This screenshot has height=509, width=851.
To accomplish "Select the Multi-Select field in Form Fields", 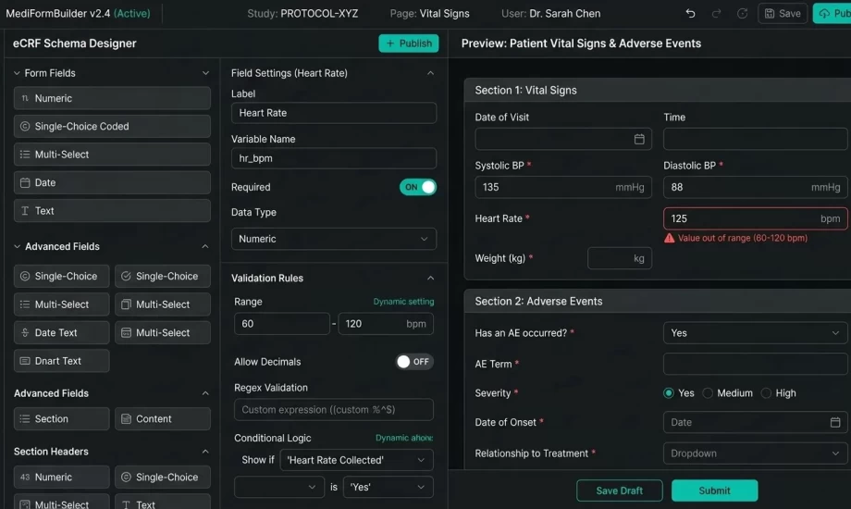I will pyautogui.click(x=112, y=155).
